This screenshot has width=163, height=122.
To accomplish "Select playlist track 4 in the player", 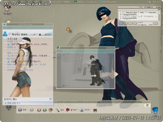I will (128, 18).
